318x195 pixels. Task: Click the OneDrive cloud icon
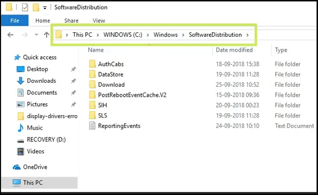click(16, 167)
